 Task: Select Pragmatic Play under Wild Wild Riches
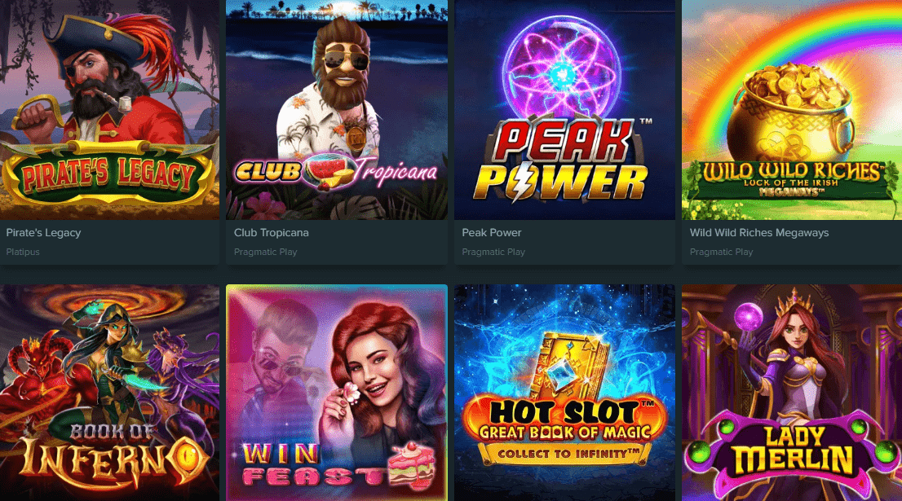[x=721, y=252]
